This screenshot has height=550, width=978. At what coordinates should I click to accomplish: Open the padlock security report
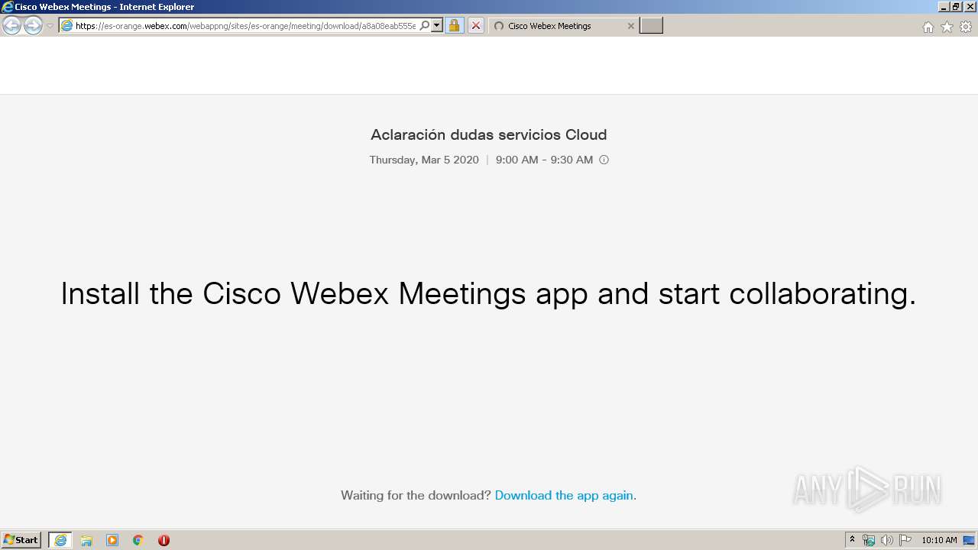454,26
